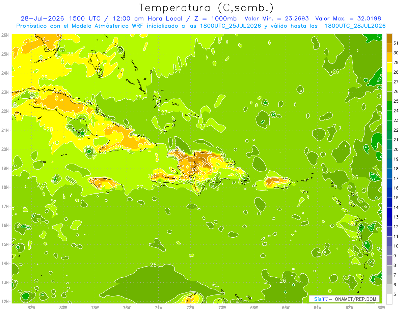Click the 14N latitude label
Image resolution: width=405 pixels, height=312 pixels.
tap(5, 263)
